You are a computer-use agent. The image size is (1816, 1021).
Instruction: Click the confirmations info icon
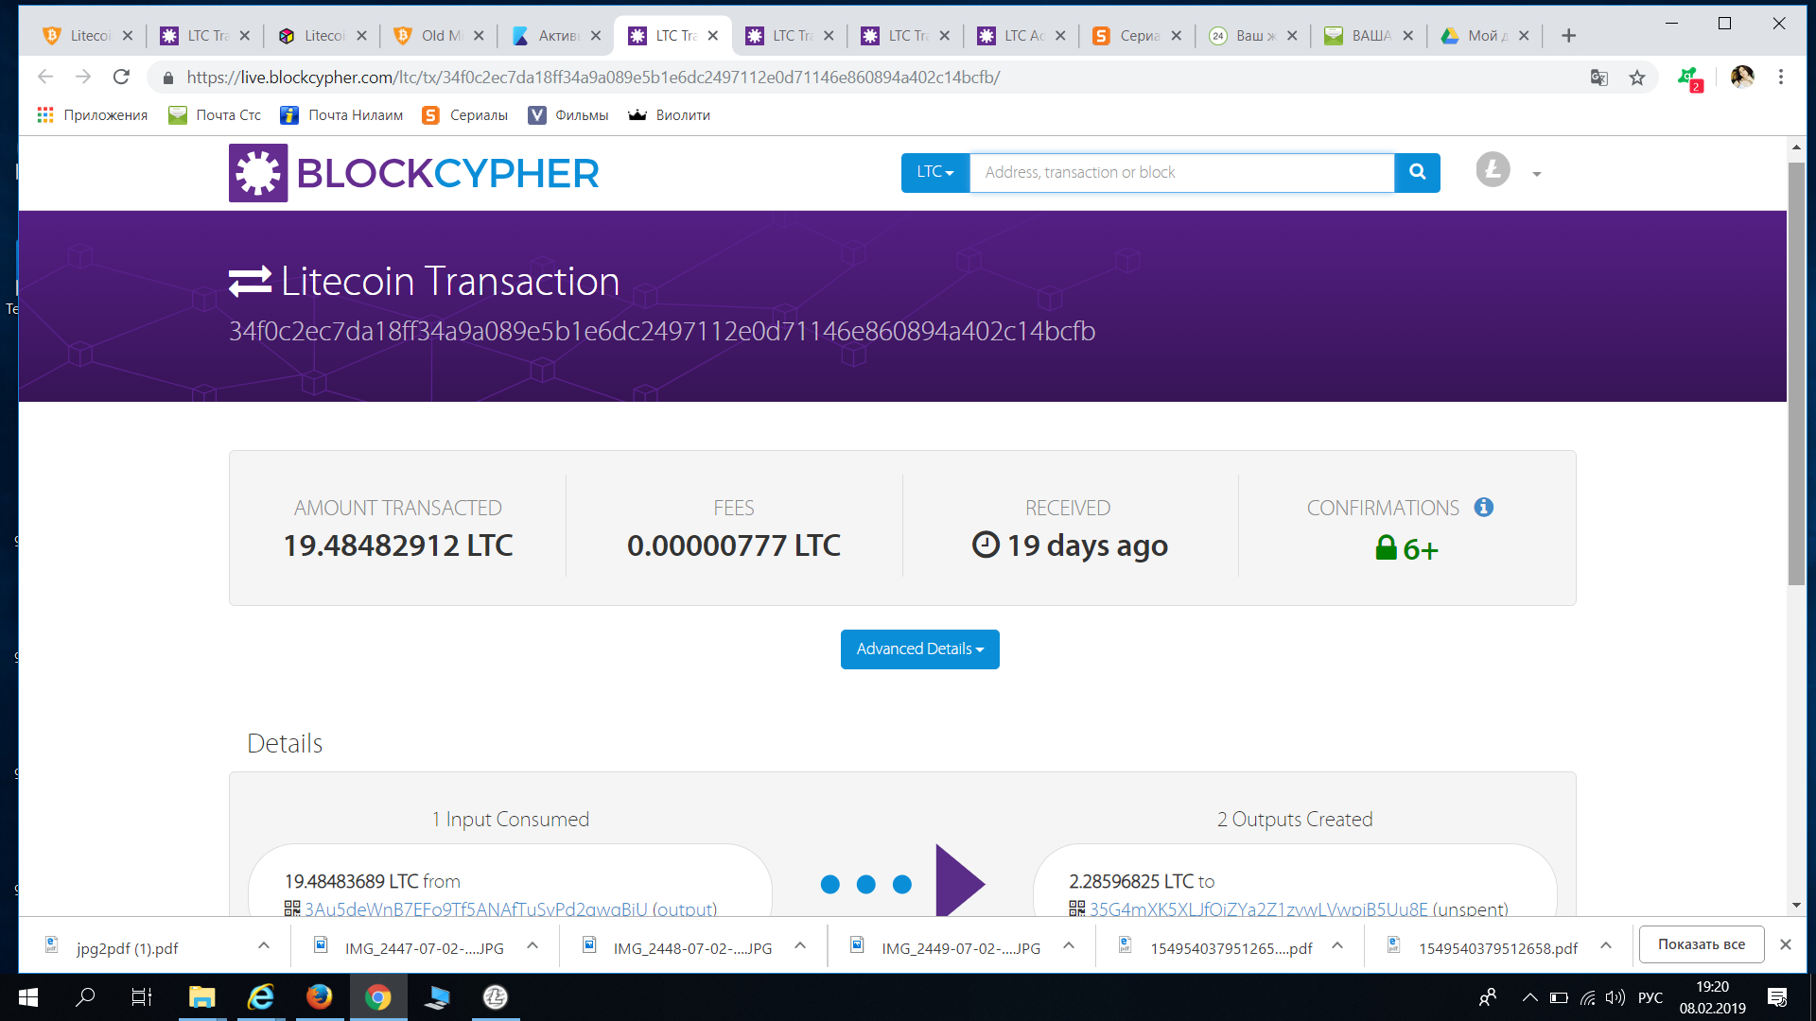[x=1483, y=508]
